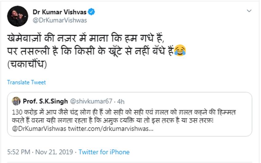The image size is (261, 163).
Task: Expand the tweet options chevron
Action: (x=249, y=11)
